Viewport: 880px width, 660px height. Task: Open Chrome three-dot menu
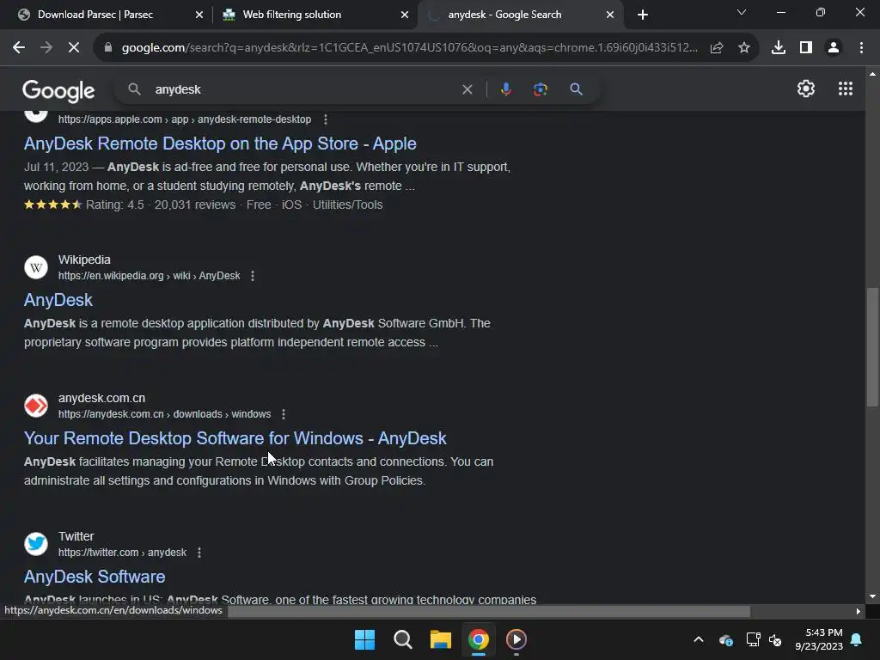tap(861, 48)
